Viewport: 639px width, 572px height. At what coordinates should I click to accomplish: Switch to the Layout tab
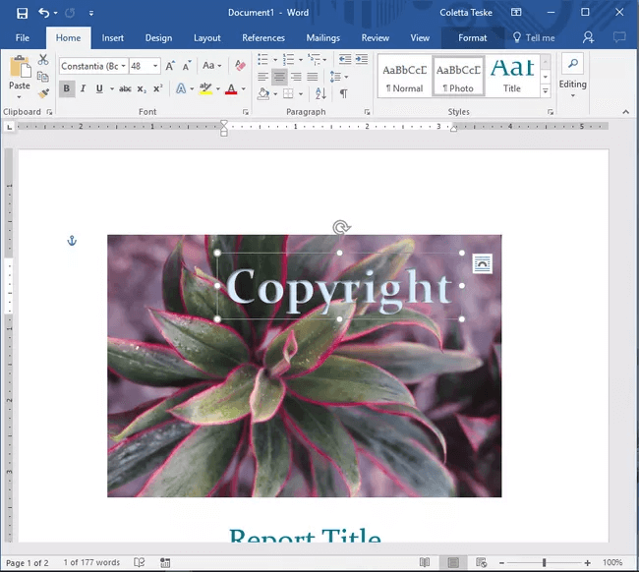[207, 38]
